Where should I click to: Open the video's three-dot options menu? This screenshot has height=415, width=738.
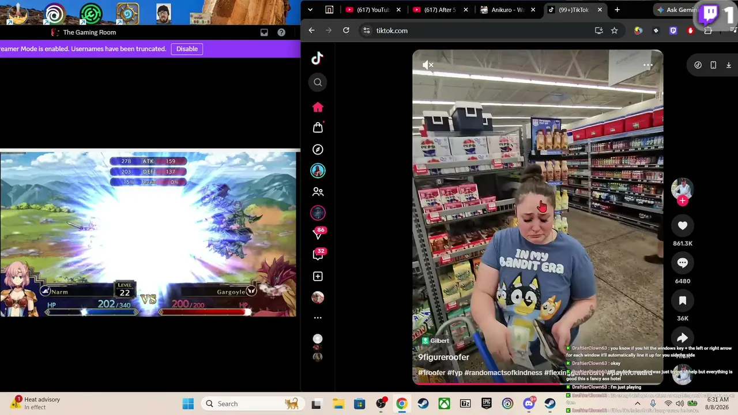pyautogui.click(x=648, y=65)
